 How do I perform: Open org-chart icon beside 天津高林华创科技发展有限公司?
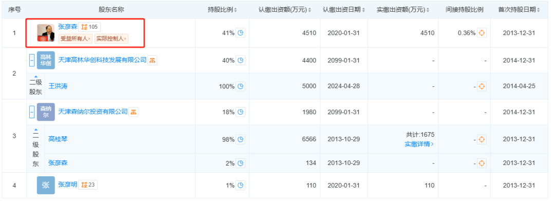(x=152, y=60)
